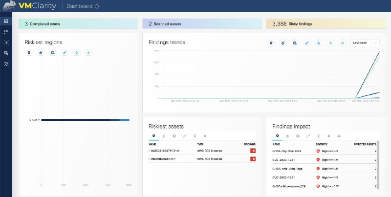
Task: Toggle exploits bomb filter in Findings trends
Action: [x=283, y=43]
